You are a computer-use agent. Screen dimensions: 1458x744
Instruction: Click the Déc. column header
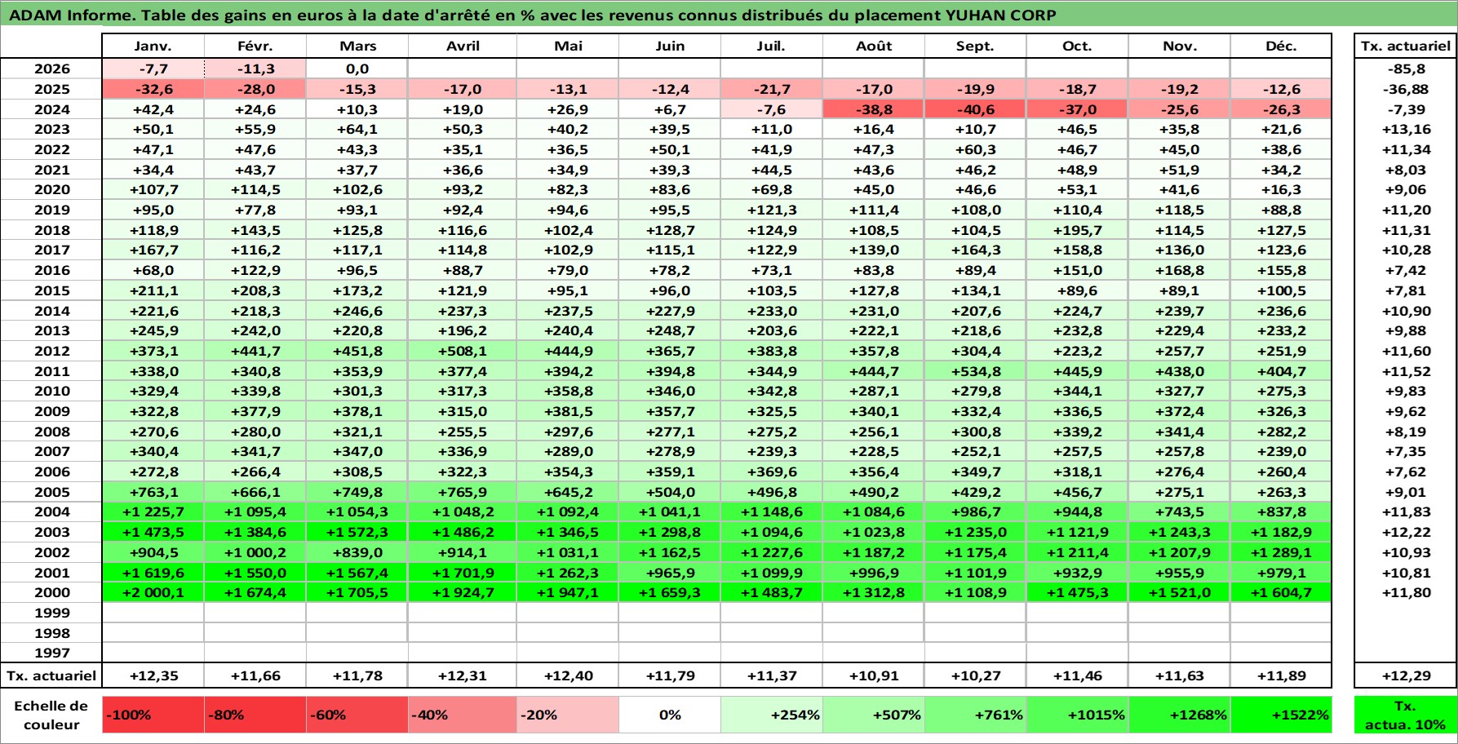1281,46
